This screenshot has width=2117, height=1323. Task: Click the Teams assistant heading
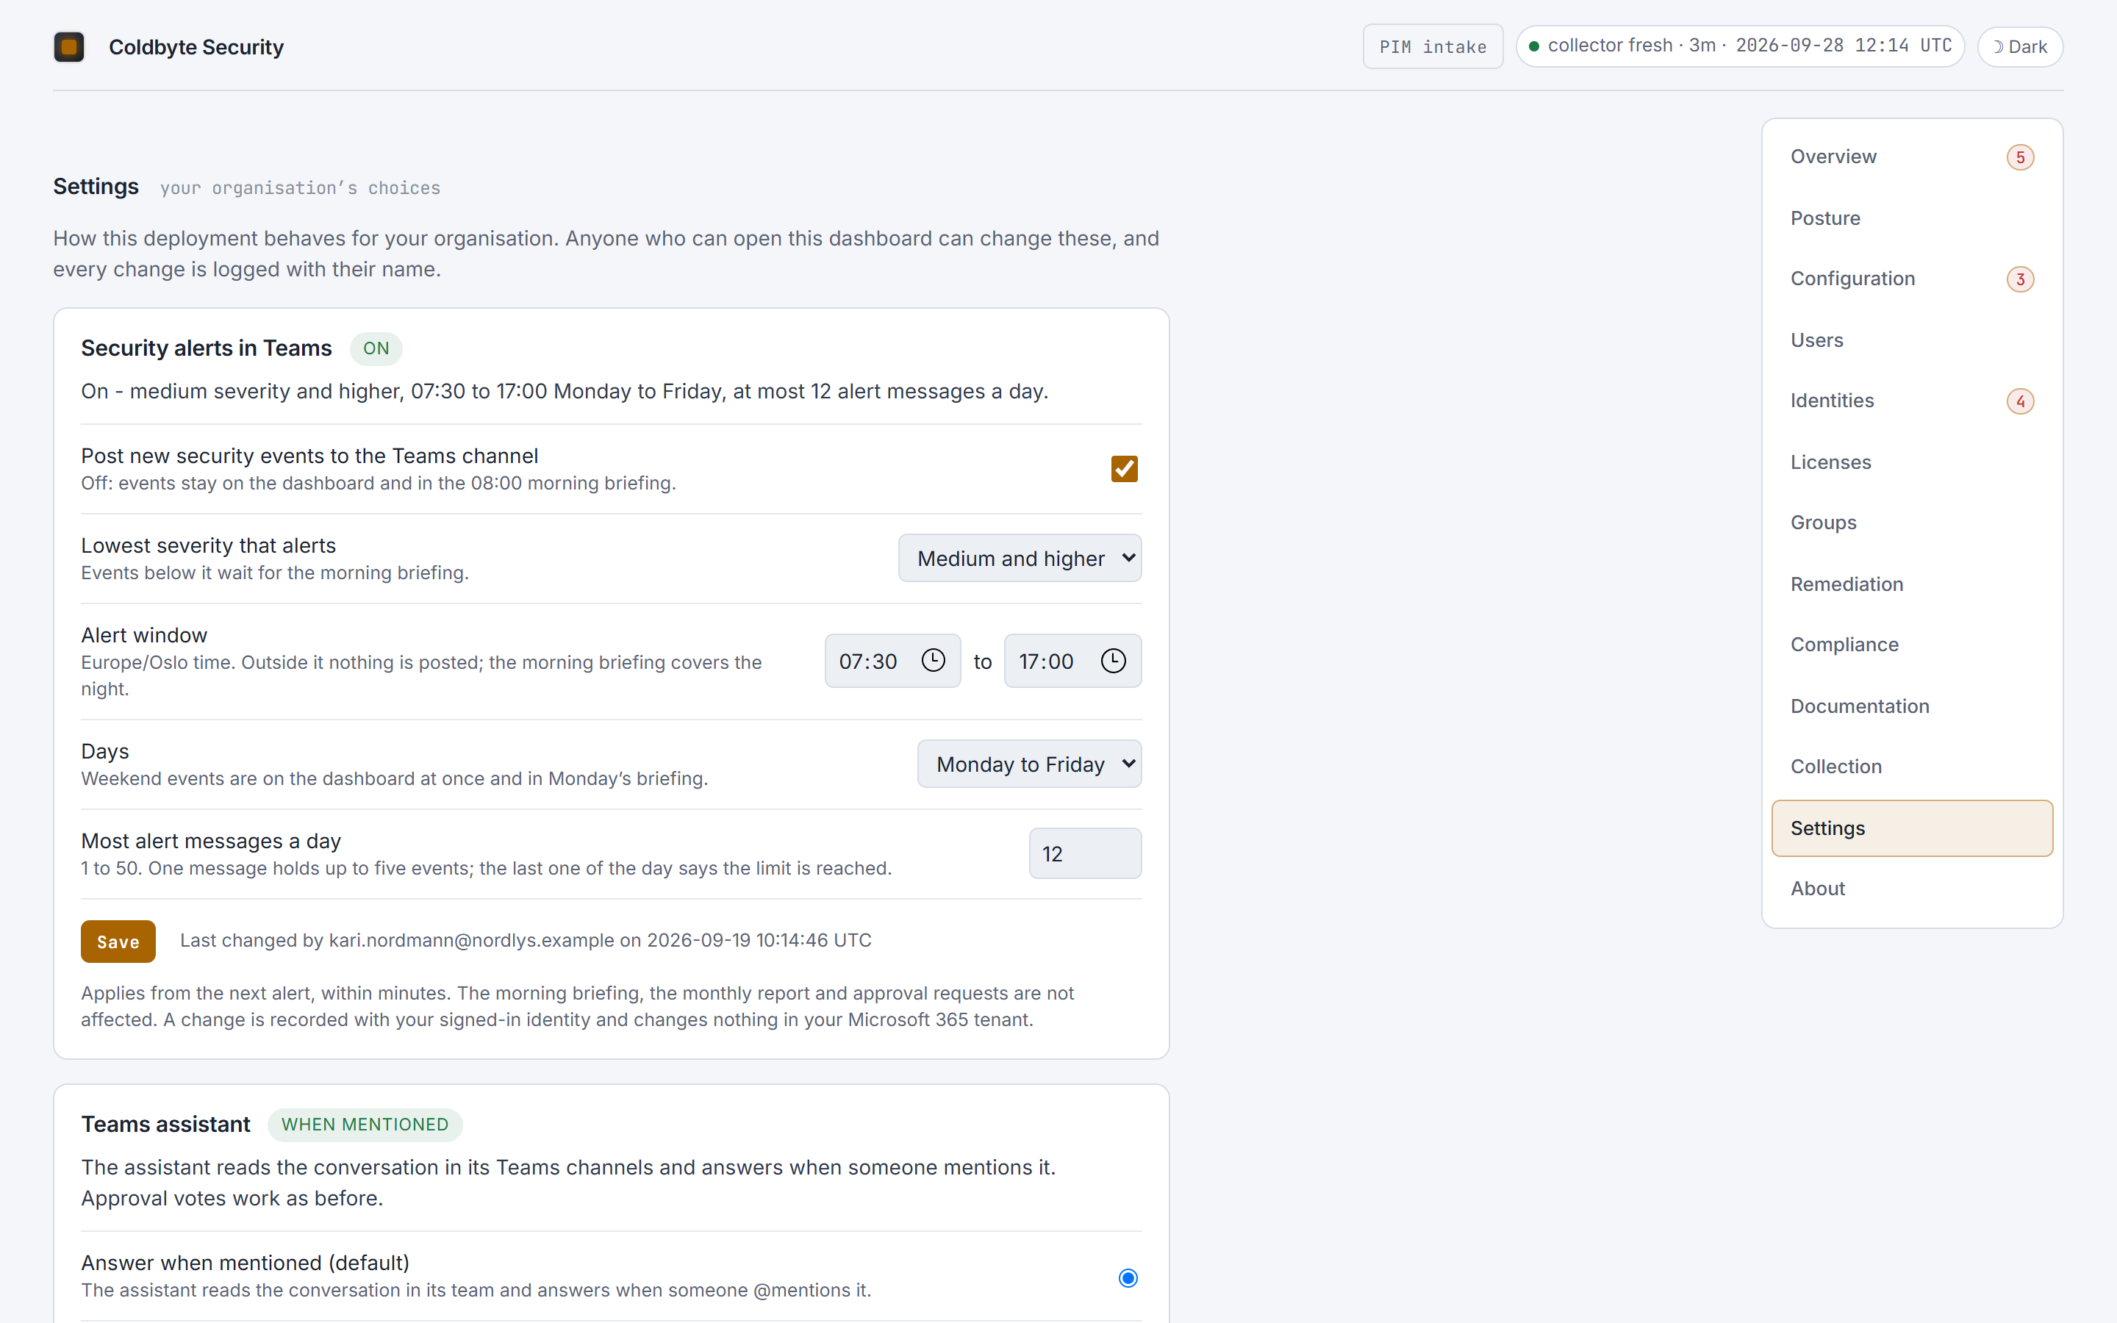click(165, 1125)
